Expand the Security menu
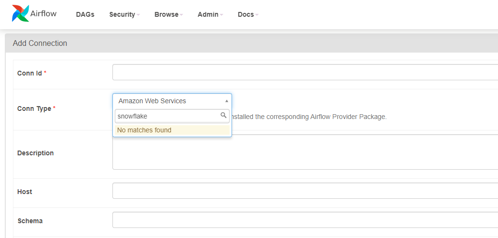The width and height of the screenshot is (498, 238). 124,14
